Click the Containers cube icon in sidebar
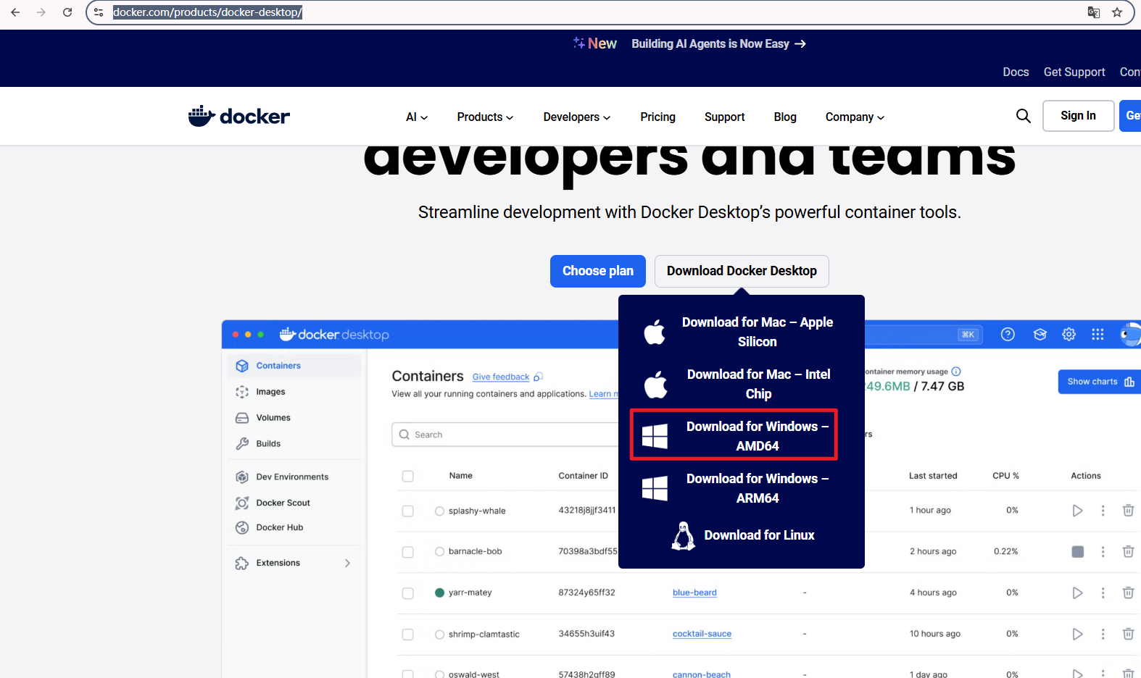 pyautogui.click(x=242, y=366)
